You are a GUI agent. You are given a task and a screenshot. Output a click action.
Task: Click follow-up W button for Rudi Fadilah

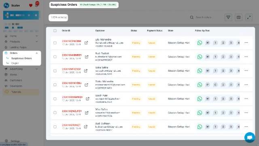point(208,57)
